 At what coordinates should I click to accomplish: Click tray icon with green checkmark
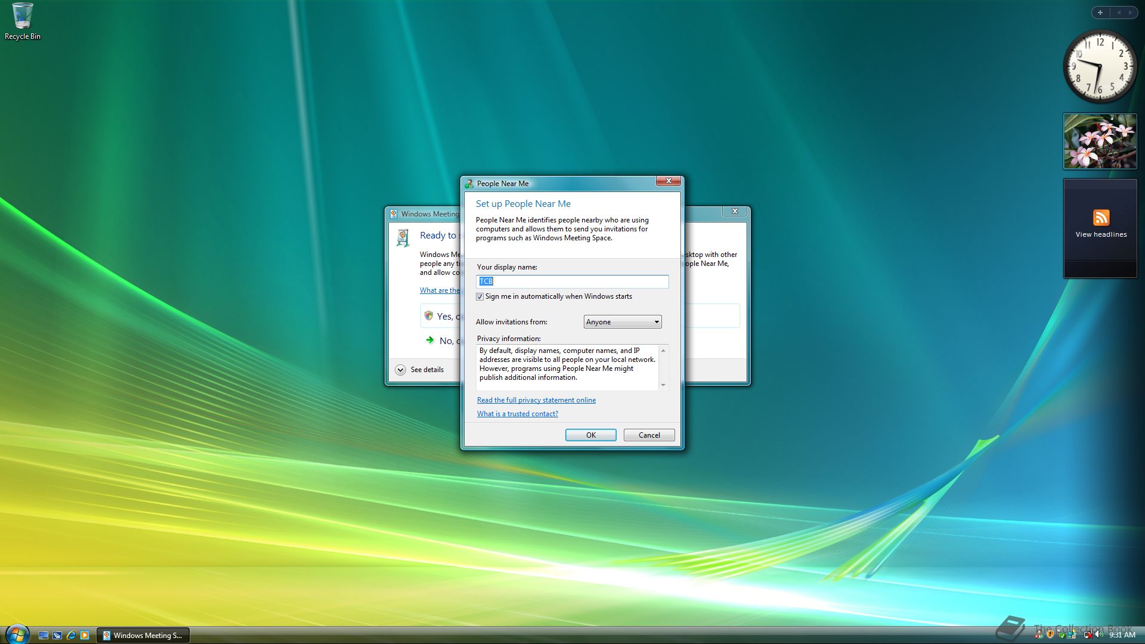pos(1062,635)
